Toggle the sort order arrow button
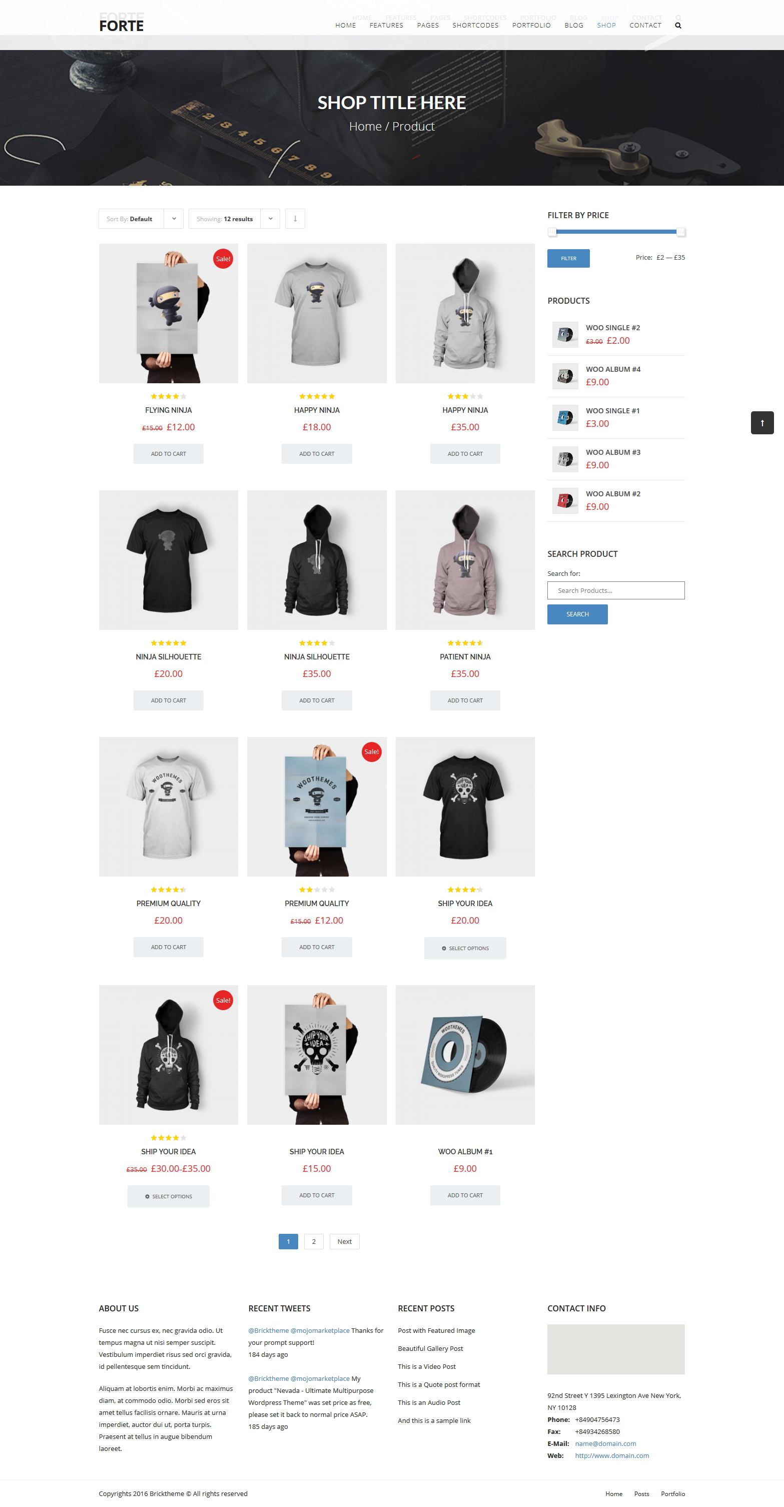 pyautogui.click(x=295, y=219)
